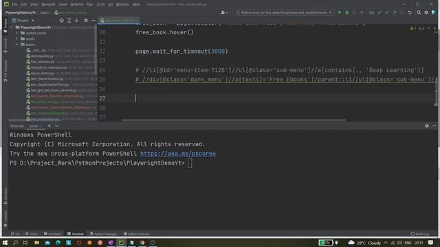Screen dimensions: 440x247
Task: Open the TODO tab
Action: click(31, 234)
